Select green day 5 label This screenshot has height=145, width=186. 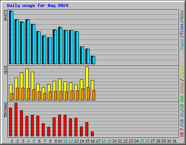(34, 141)
